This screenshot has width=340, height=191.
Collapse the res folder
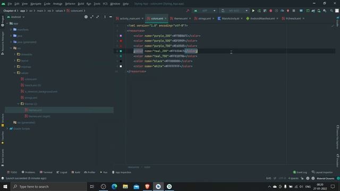coord(11,48)
